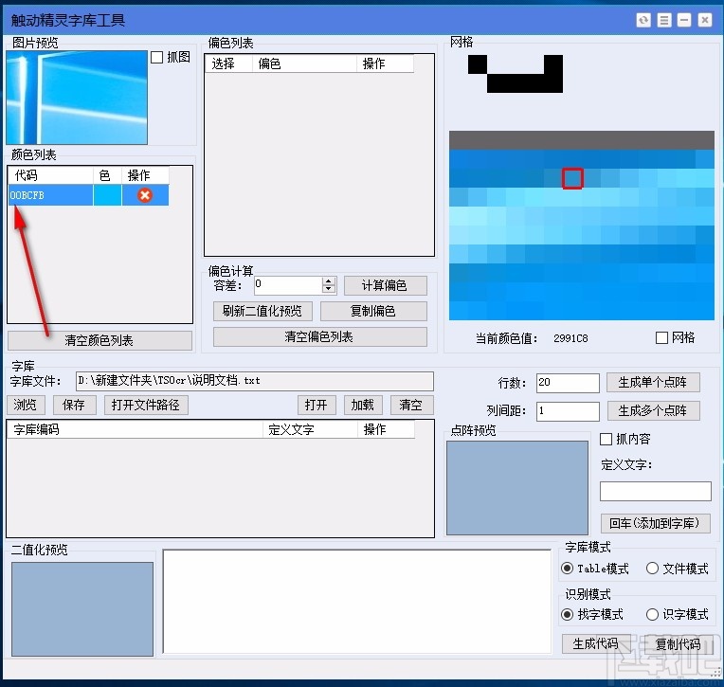724x687 pixels.
Task: Select 文件模式 radio button
Action: point(652,569)
